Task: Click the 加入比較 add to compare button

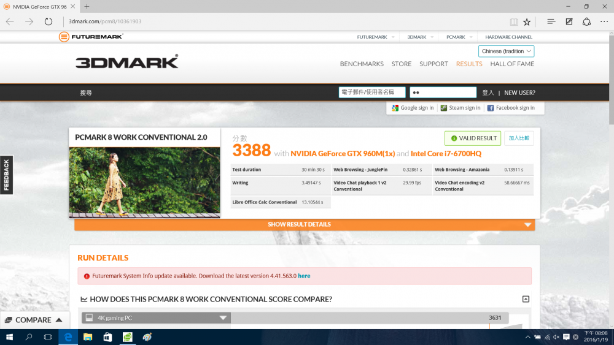Action: [519, 138]
